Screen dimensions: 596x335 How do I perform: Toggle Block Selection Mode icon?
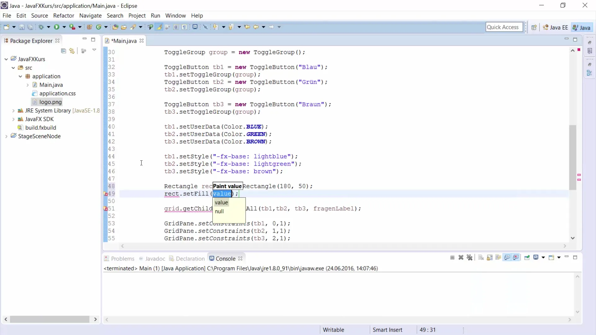coord(176,27)
